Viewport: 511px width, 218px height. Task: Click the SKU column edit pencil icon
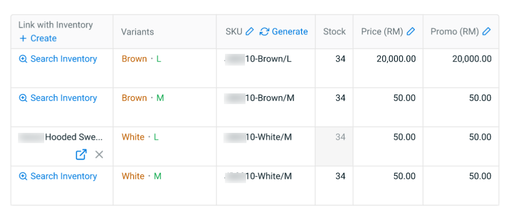pyautogui.click(x=249, y=32)
